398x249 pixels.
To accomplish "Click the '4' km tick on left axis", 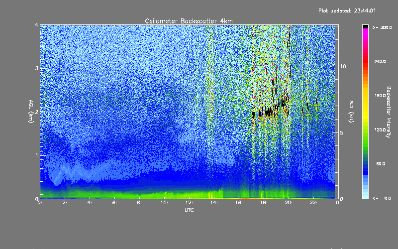I will point(37,25).
